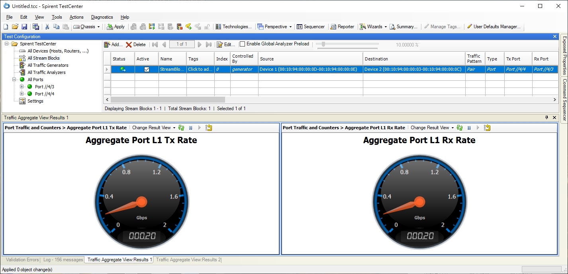Click the Delete button with red X
The height and width of the screenshot is (274, 568).
click(x=136, y=45)
